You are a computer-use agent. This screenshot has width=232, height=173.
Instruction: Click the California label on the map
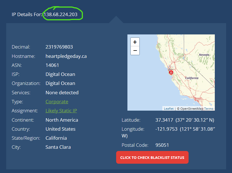click(192, 78)
